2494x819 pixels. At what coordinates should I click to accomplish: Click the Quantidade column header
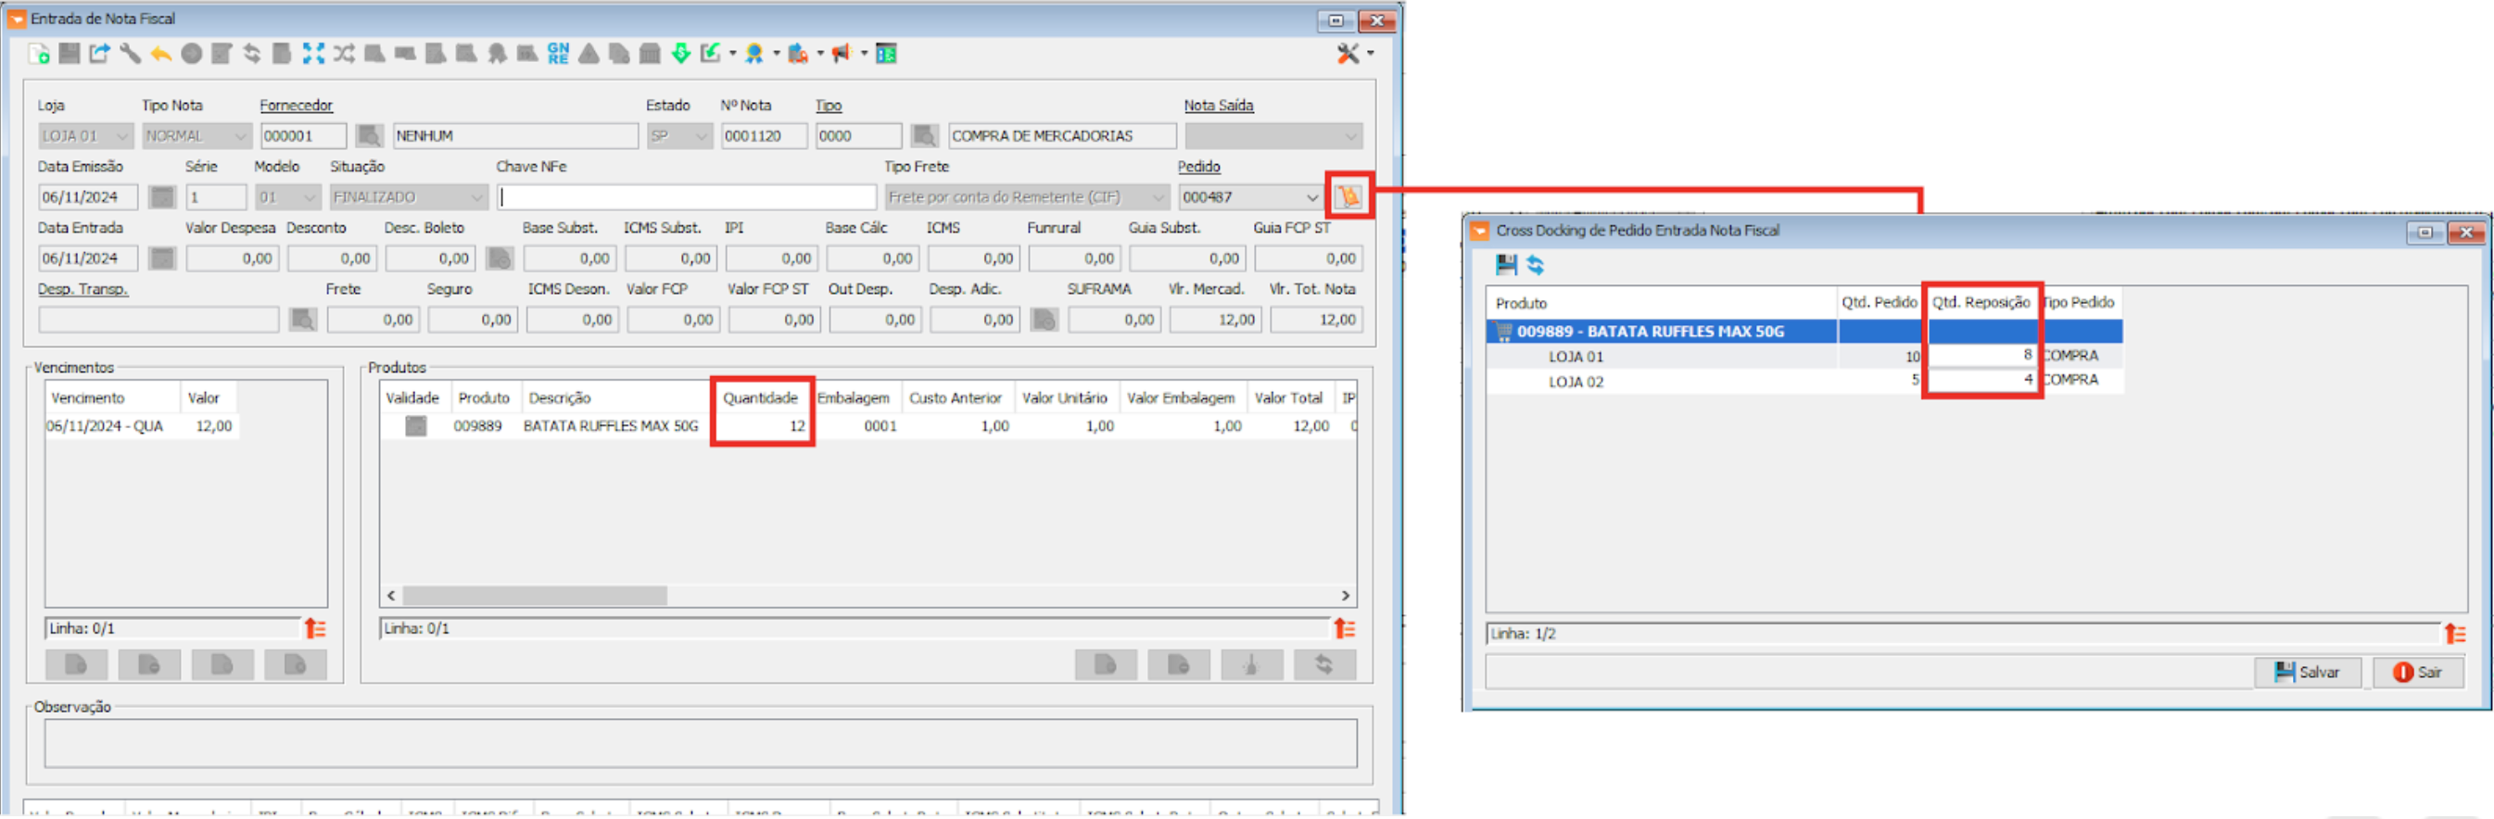(760, 397)
